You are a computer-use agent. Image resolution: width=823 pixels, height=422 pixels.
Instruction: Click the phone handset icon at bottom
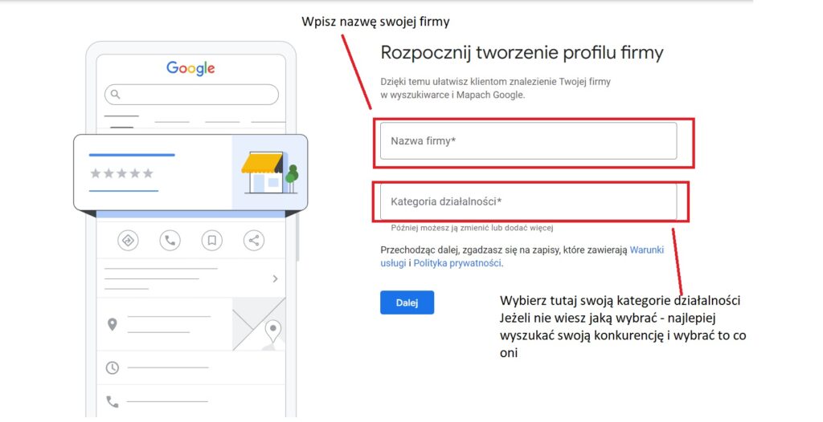pyautogui.click(x=113, y=402)
